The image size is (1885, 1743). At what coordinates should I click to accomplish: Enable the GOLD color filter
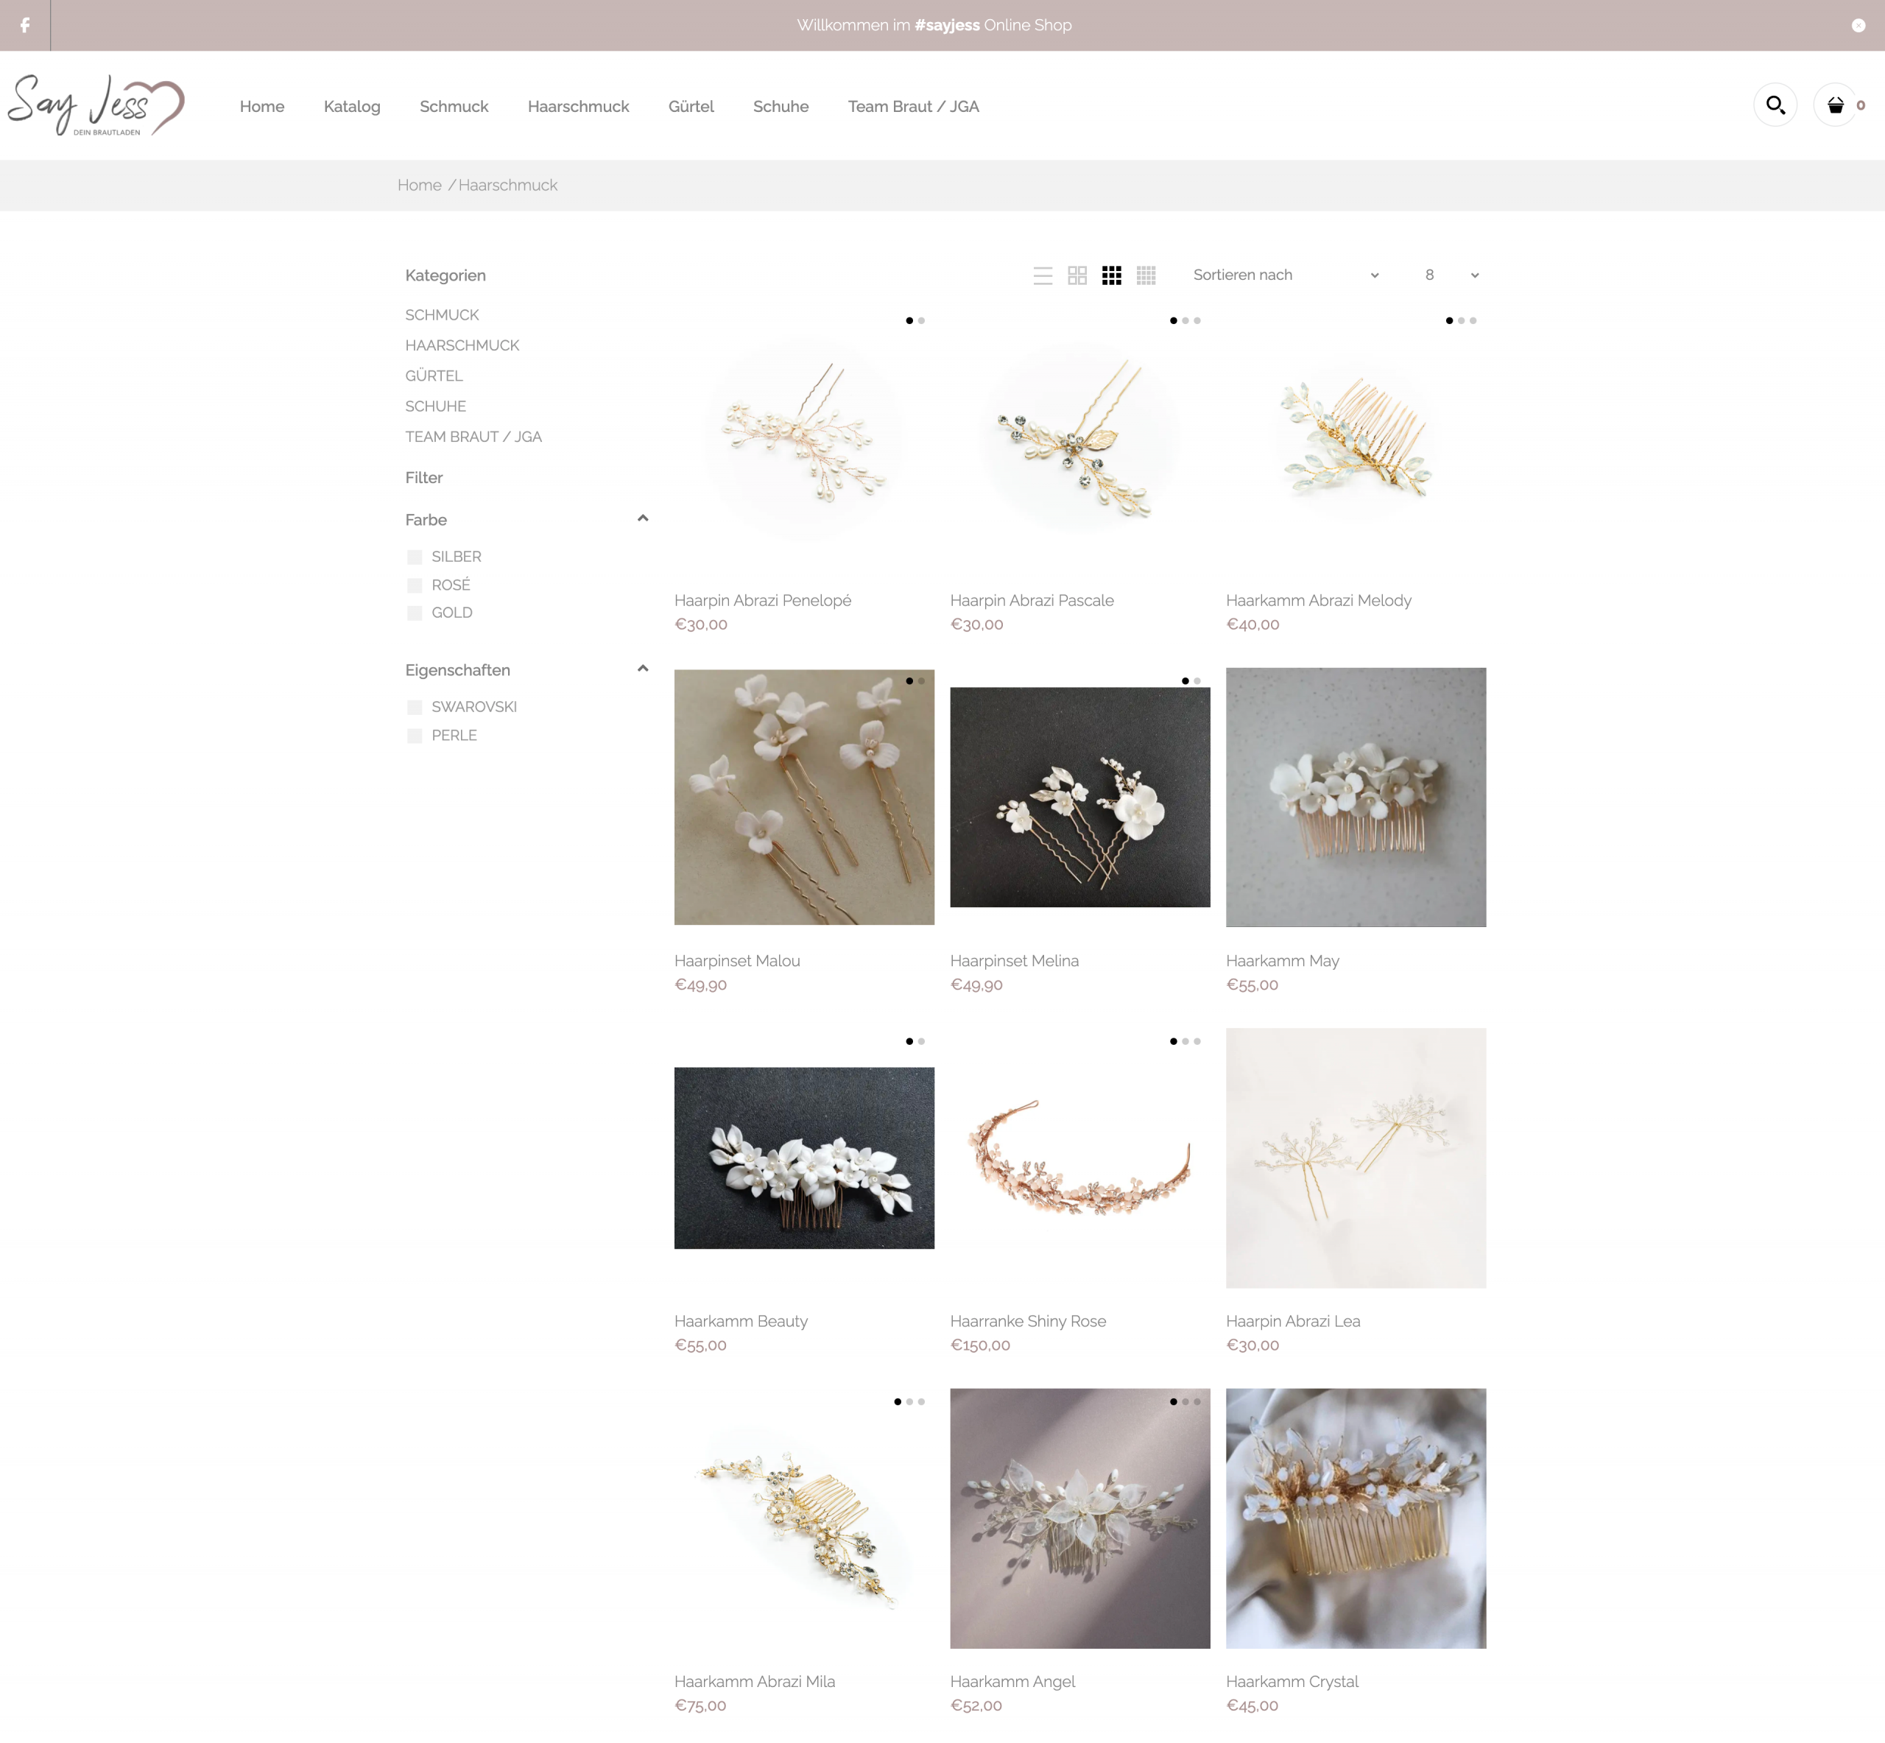coord(414,613)
